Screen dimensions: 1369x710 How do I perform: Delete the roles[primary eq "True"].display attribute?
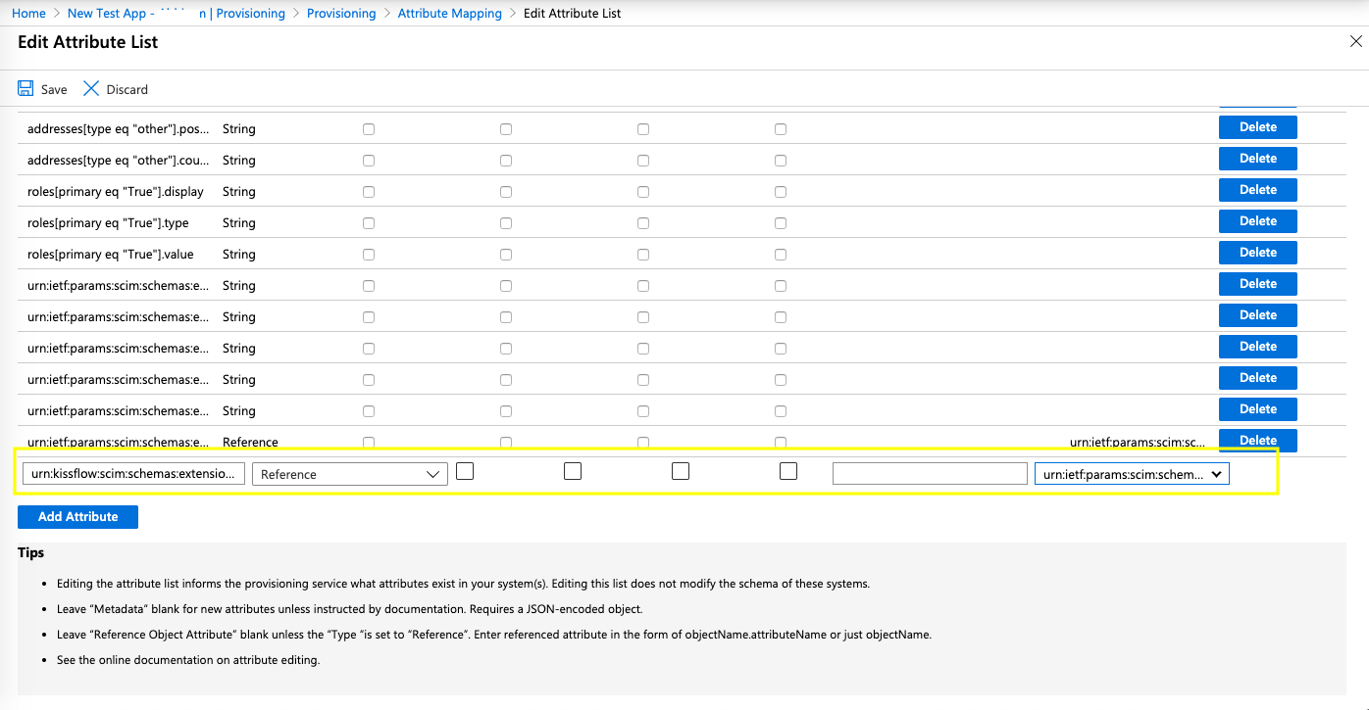[1257, 190]
